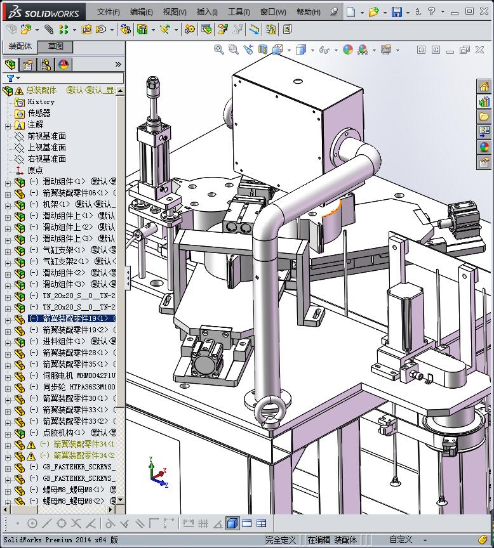Click the Reference Geometry icon
494x548 pixels.
[165, 29]
